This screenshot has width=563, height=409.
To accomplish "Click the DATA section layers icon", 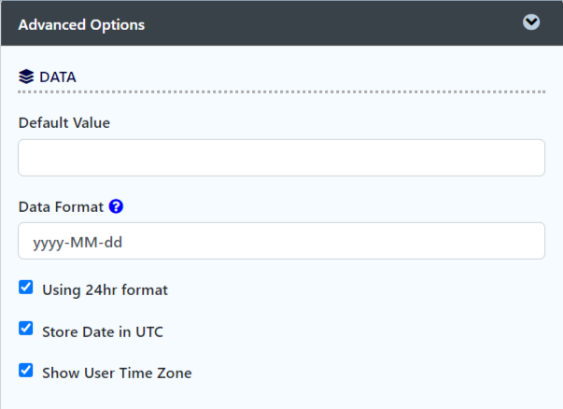I will click(26, 77).
